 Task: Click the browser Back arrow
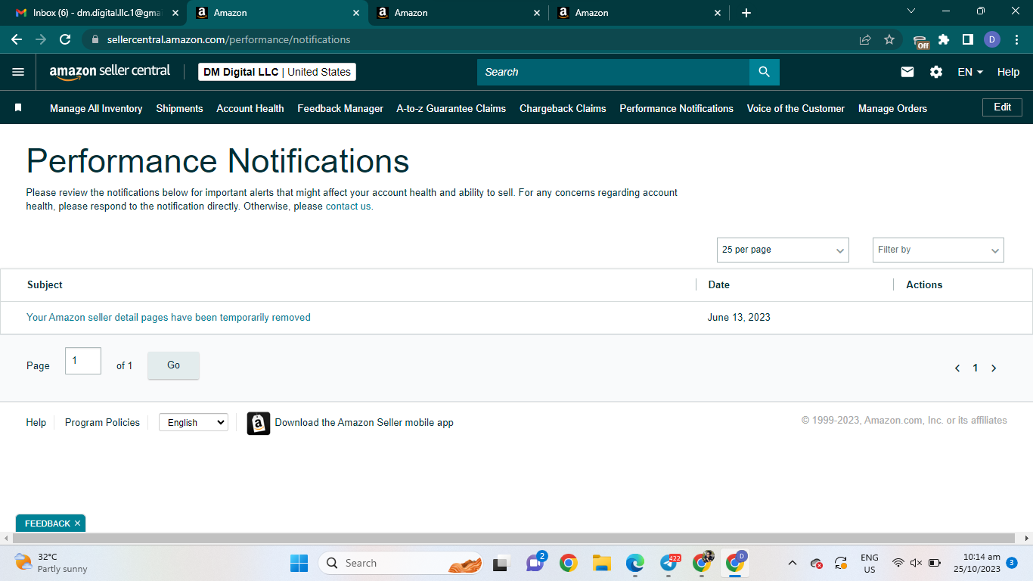(x=17, y=39)
